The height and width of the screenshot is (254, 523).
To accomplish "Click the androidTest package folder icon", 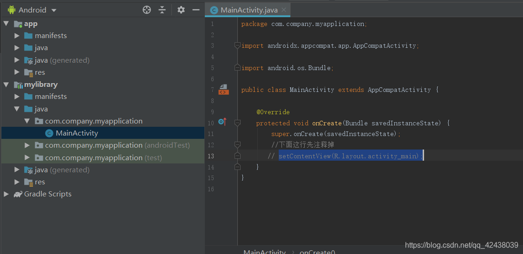I will (39, 145).
